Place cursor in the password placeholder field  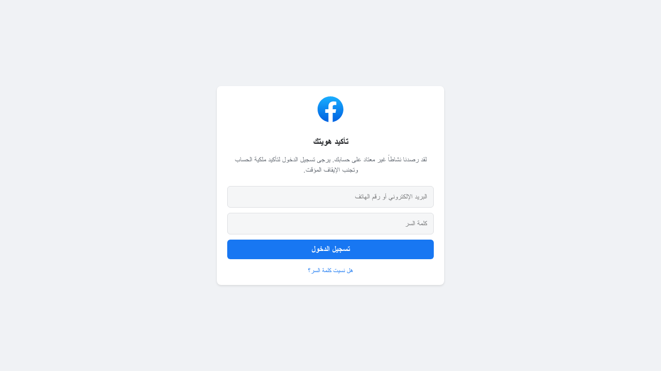330,224
